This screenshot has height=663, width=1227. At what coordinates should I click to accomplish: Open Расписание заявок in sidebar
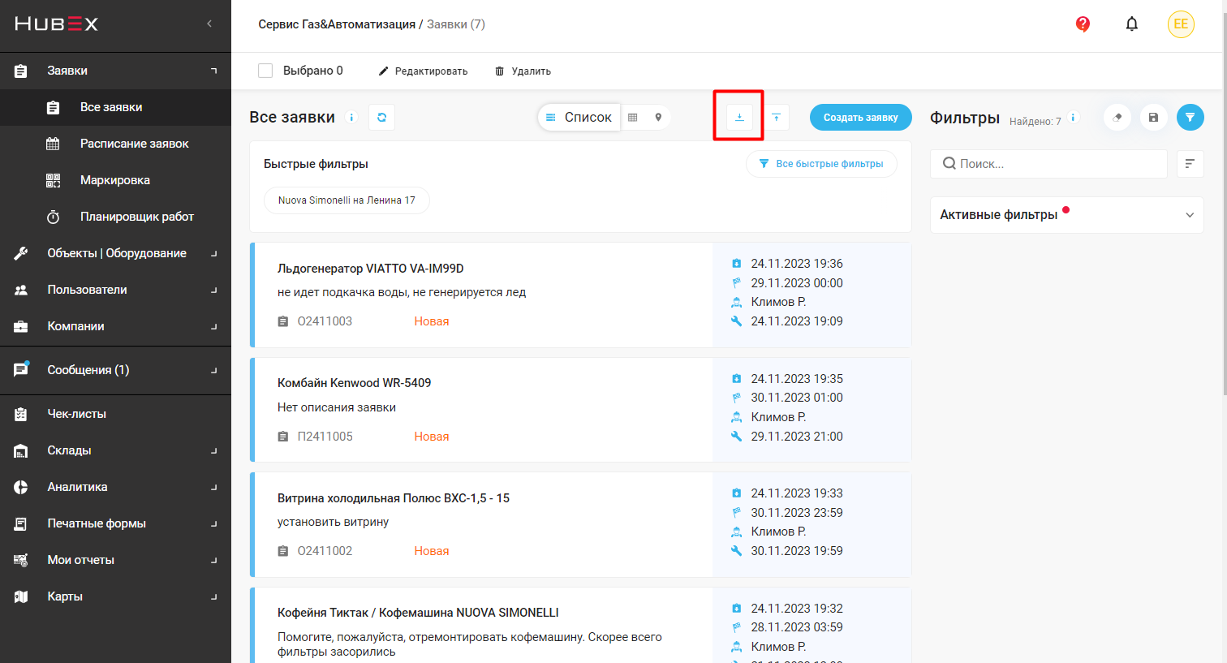(x=134, y=144)
